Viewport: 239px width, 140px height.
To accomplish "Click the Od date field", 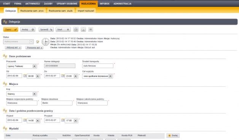I will pyautogui.click(x=14, y=76).
